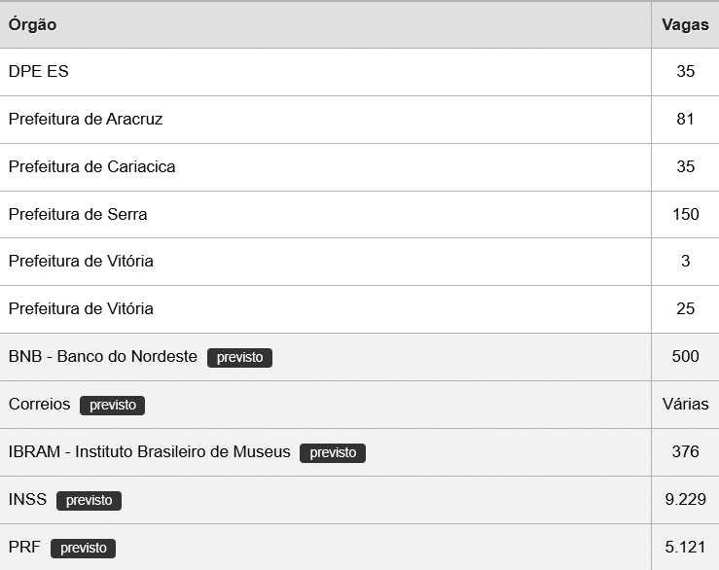The image size is (719, 570).
Task: Click the previsto badge next to BNB
Action: click(x=240, y=358)
